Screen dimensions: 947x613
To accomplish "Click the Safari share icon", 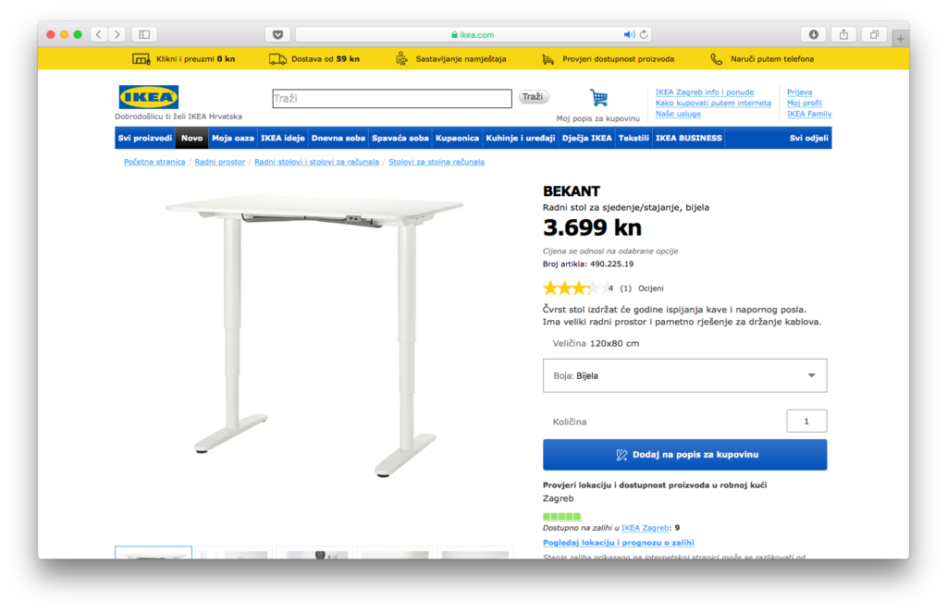I will click(x=843, y=34).
